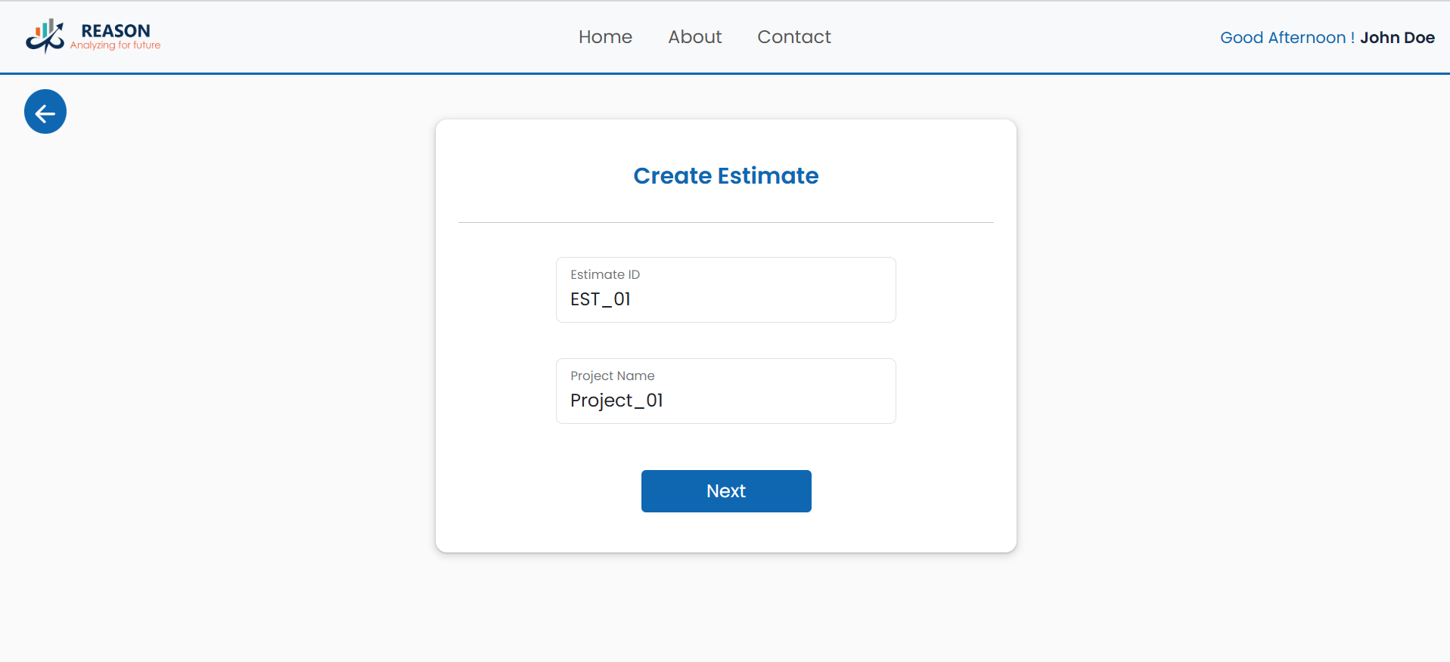Click the REASON brand name text
Image resolution: width=1450 pixels, height=662 pixels.
(x=116, y=30)
